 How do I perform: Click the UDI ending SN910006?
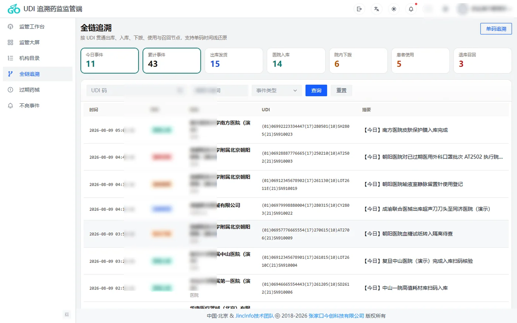(x=305, y=288)
